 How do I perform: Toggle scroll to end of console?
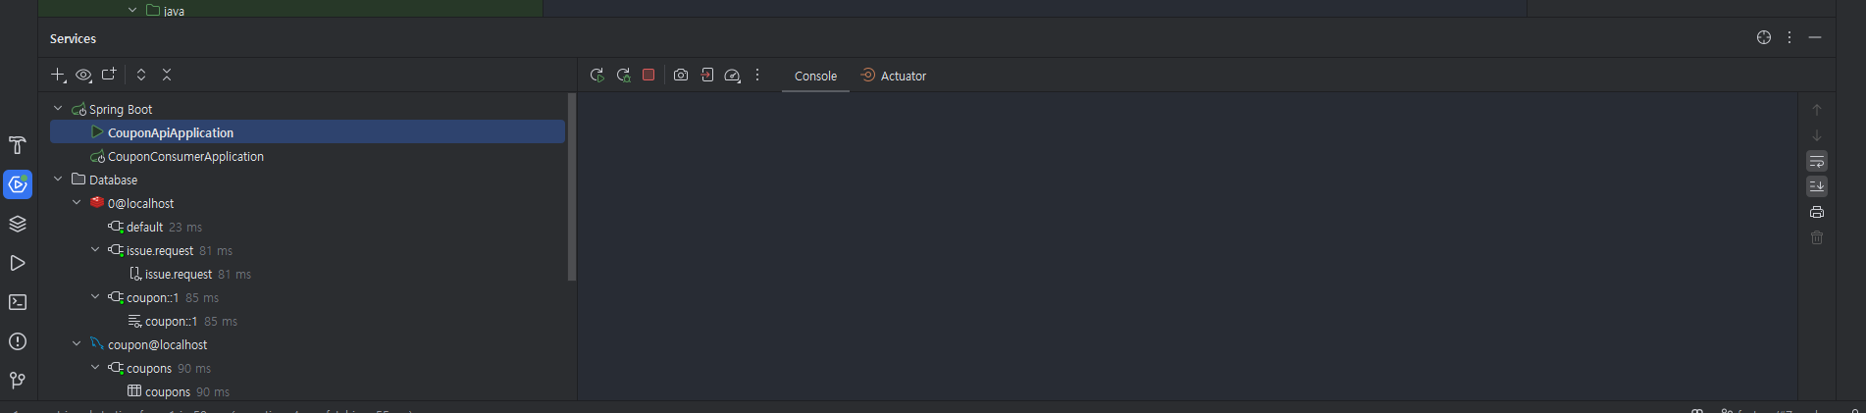click(1817, 186)
